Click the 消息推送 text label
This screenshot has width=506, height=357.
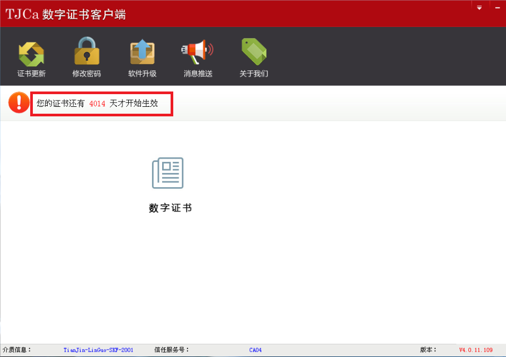[198, 74]
